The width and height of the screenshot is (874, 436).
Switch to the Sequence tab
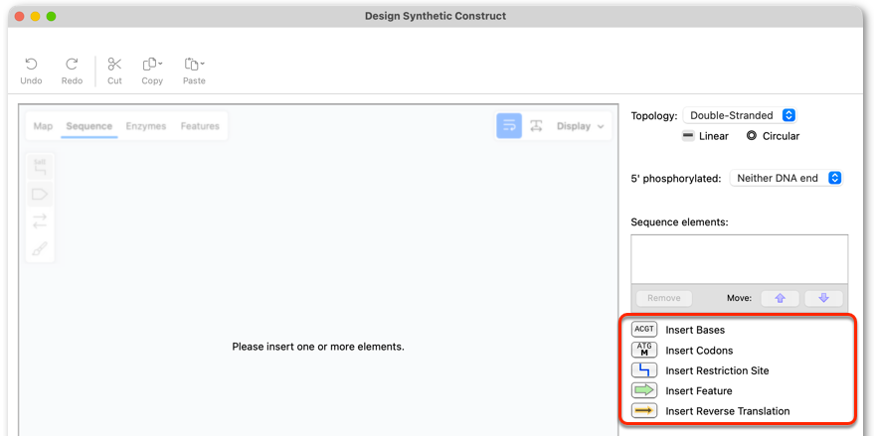click(x=89, y=126)
